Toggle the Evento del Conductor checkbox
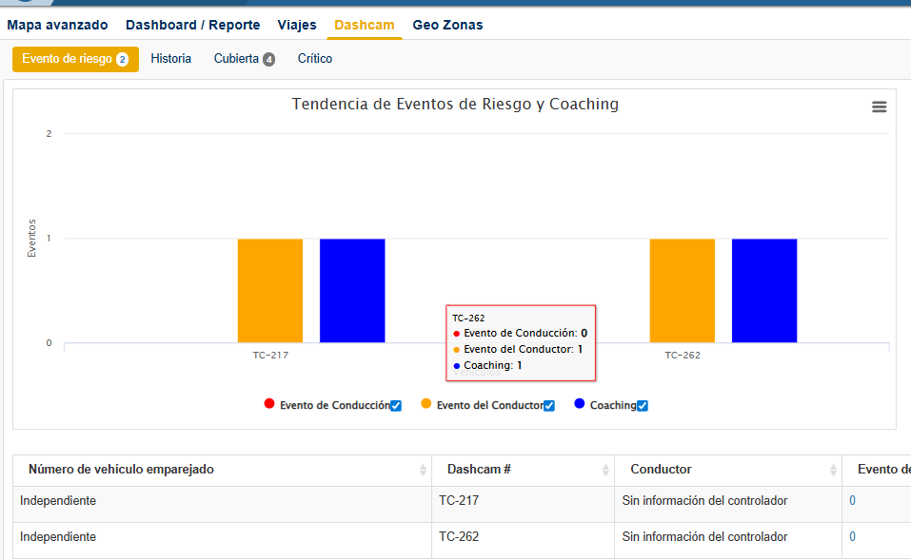 click(549, 406)
